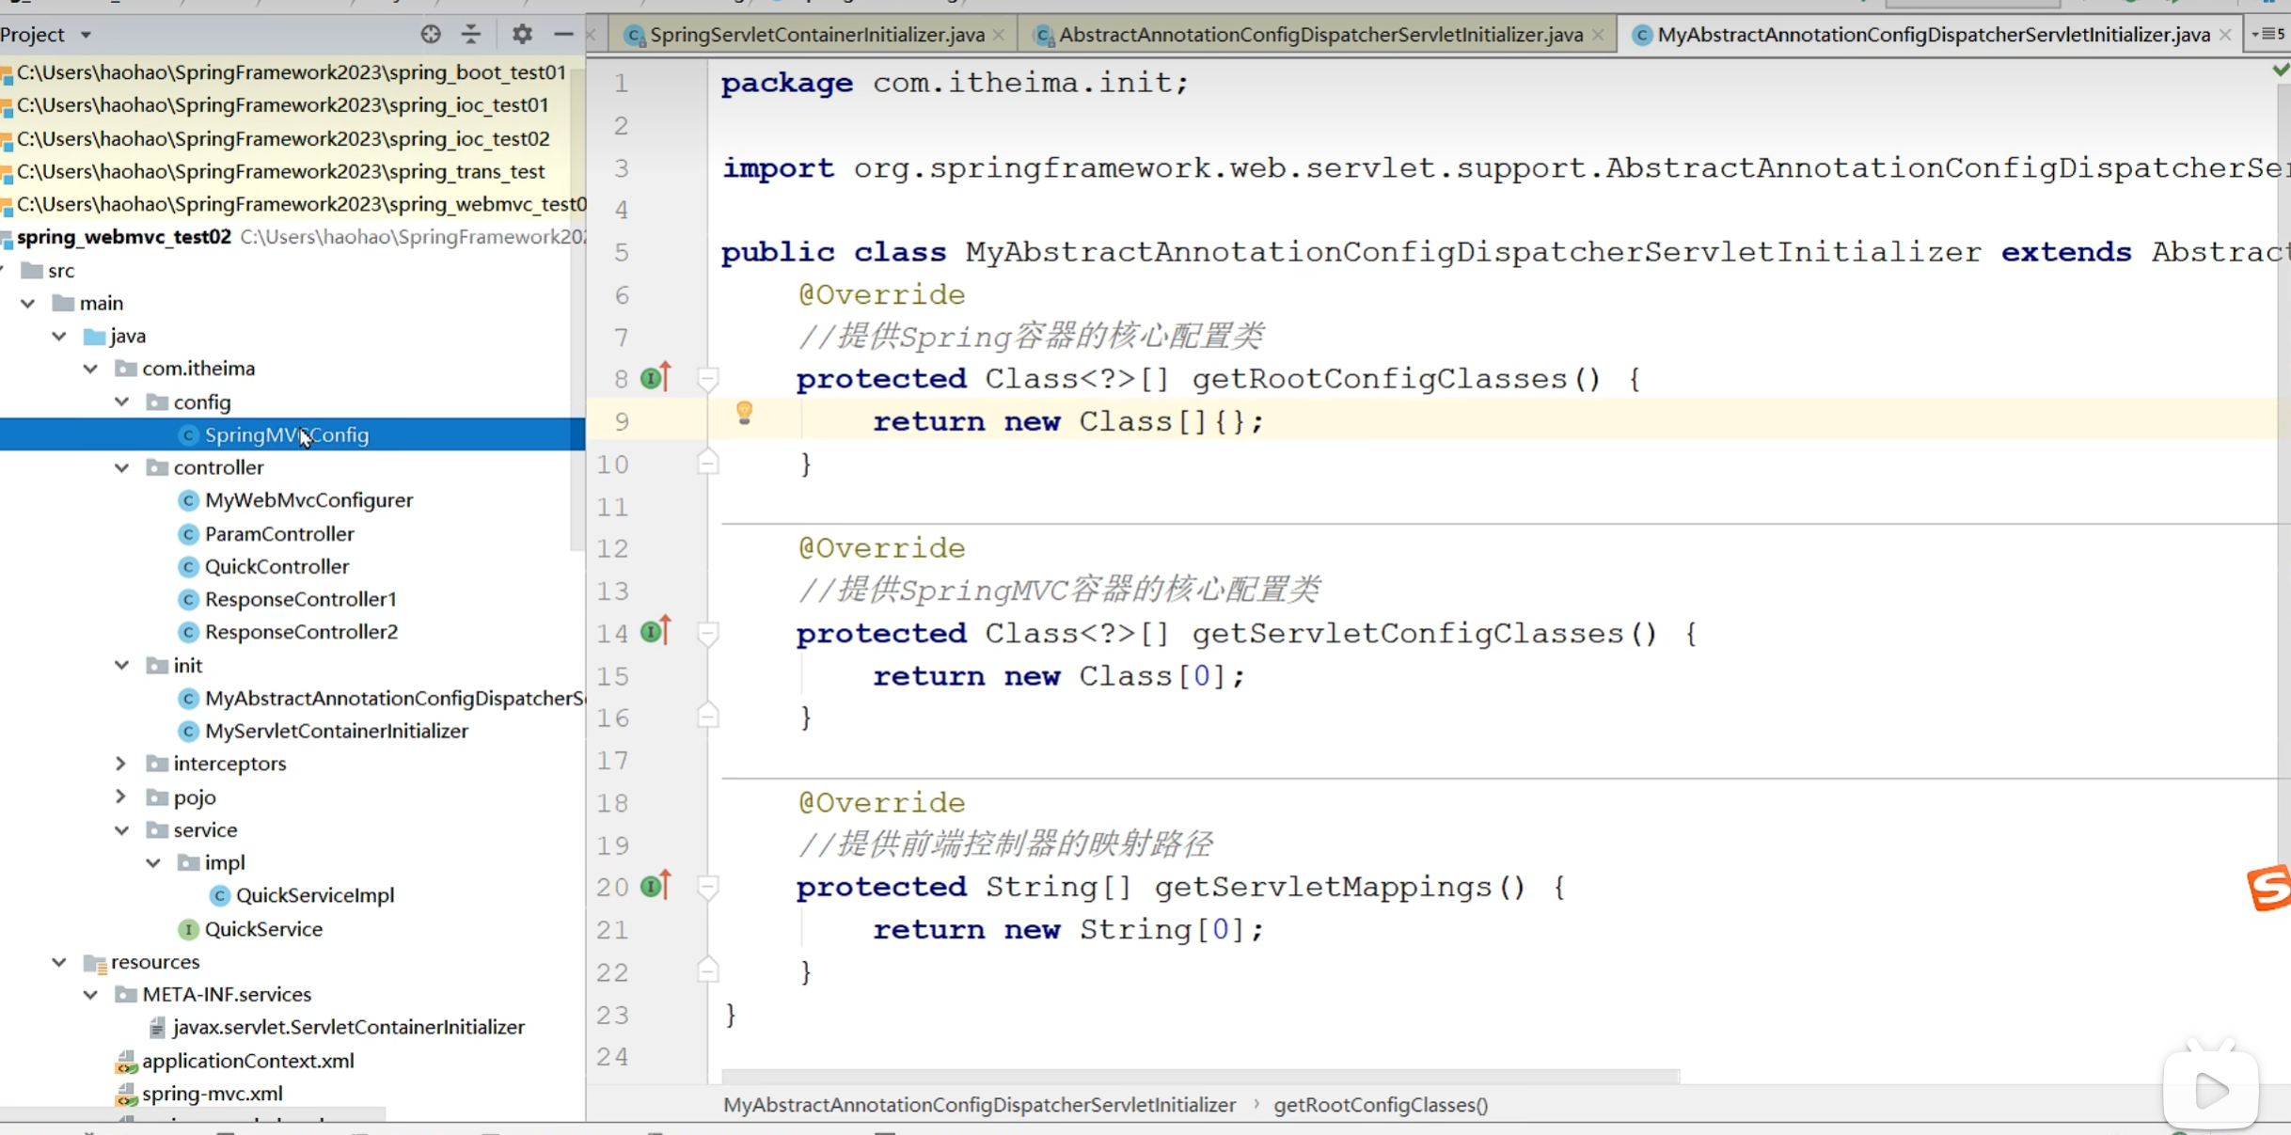
Task: Expand the interceptors package
Action: (121, 764)
